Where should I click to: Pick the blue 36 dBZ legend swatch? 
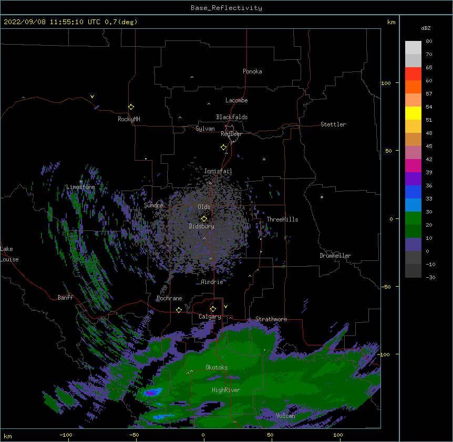(x=413, y=192)
